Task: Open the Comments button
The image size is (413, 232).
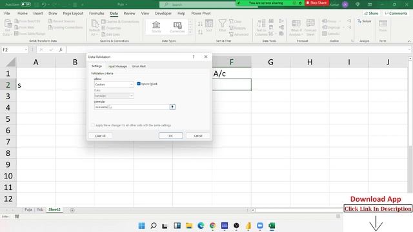Action: (396, 13)
